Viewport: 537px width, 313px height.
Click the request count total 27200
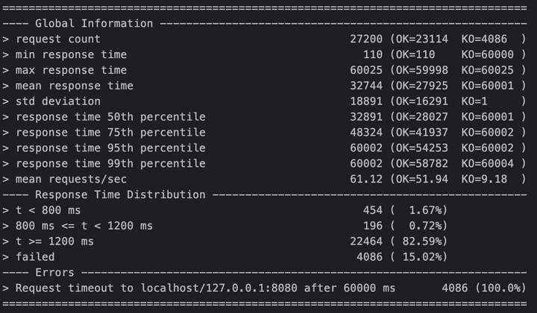(366, 39)
